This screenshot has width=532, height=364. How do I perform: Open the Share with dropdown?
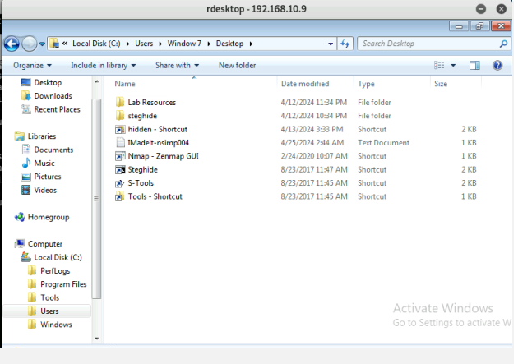(177, 65)
